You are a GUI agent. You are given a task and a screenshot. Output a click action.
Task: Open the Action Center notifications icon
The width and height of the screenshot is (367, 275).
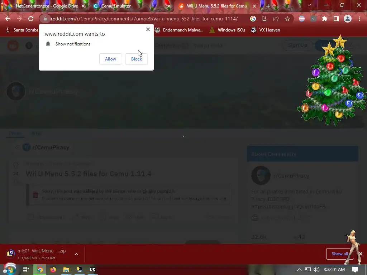tap(355, 270)
